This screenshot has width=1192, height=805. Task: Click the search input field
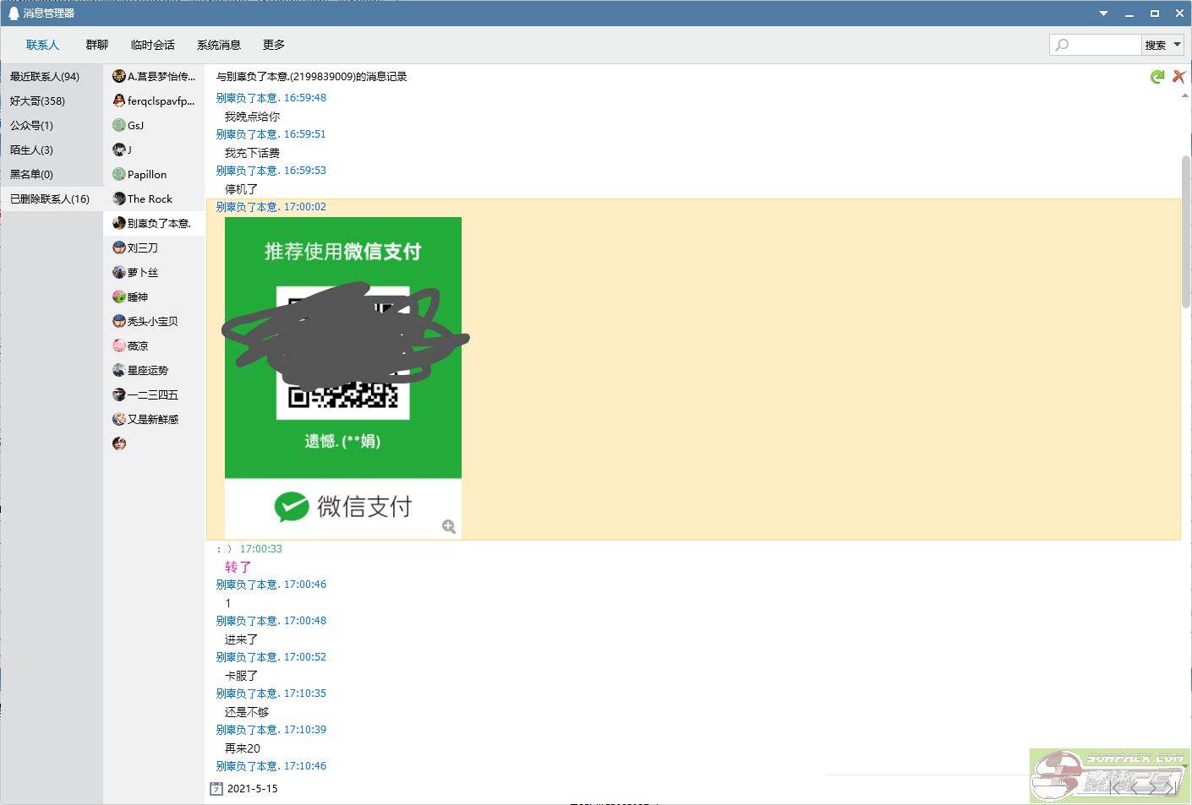(x=1095, y=45)
